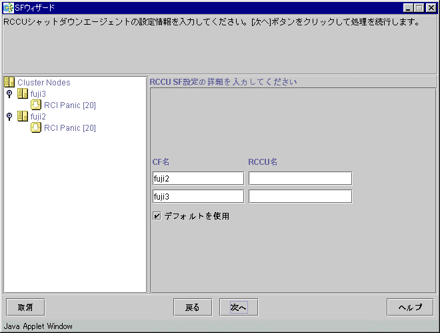Click RCI Panic icon under fuji2

(35, 127)
